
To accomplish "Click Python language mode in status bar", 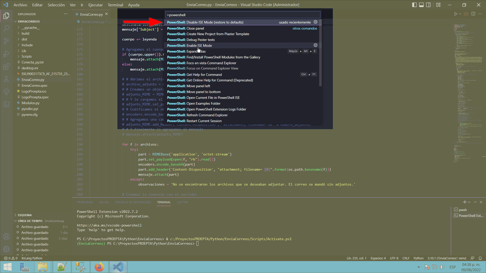I will coord(418,258).
